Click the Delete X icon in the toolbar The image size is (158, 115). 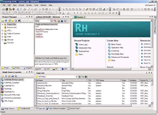(50, 9)
